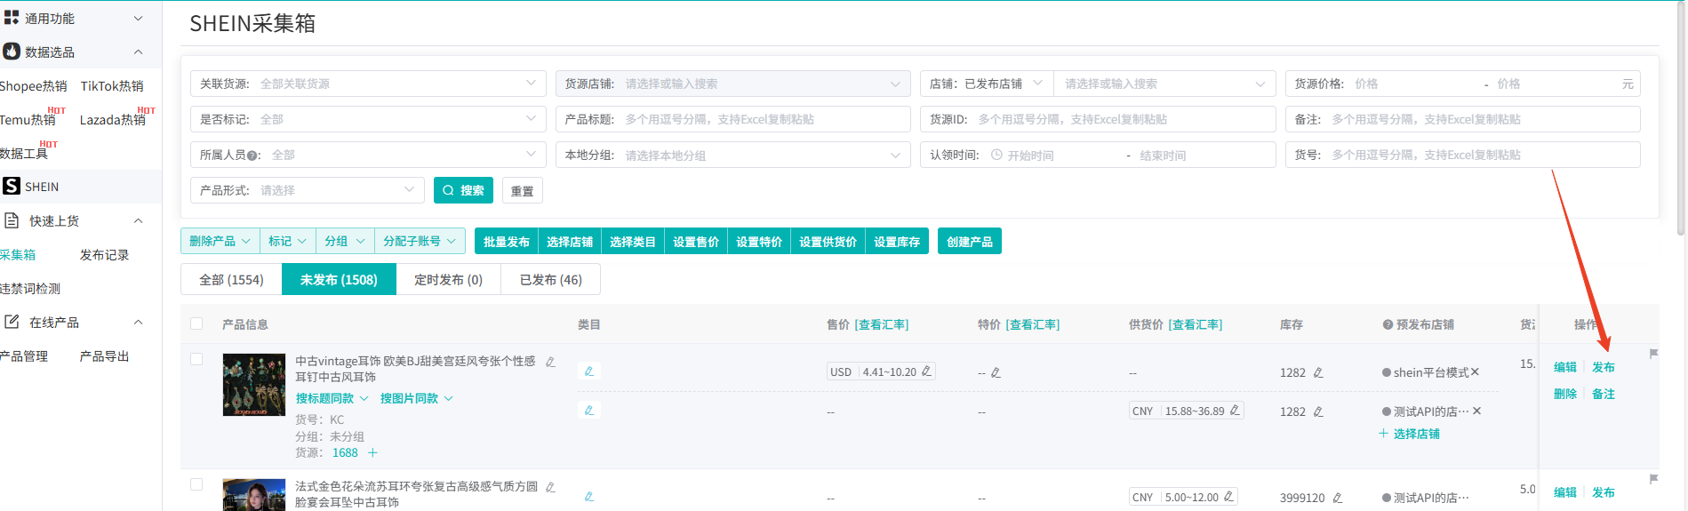Edit category in CNY 15.88~36.89 row
This screenshot has width=1688, height=511.
click(588, 410)
